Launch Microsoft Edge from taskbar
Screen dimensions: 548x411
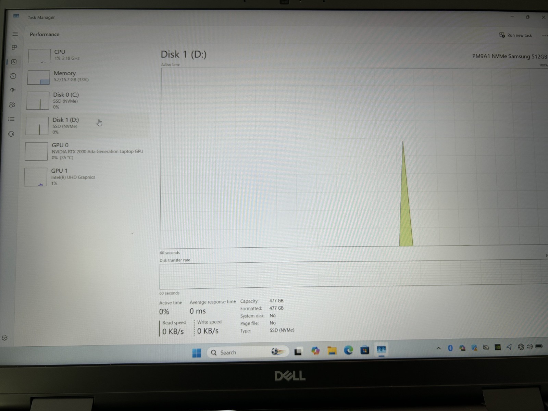pyautogui.click(x=348, y=350)
